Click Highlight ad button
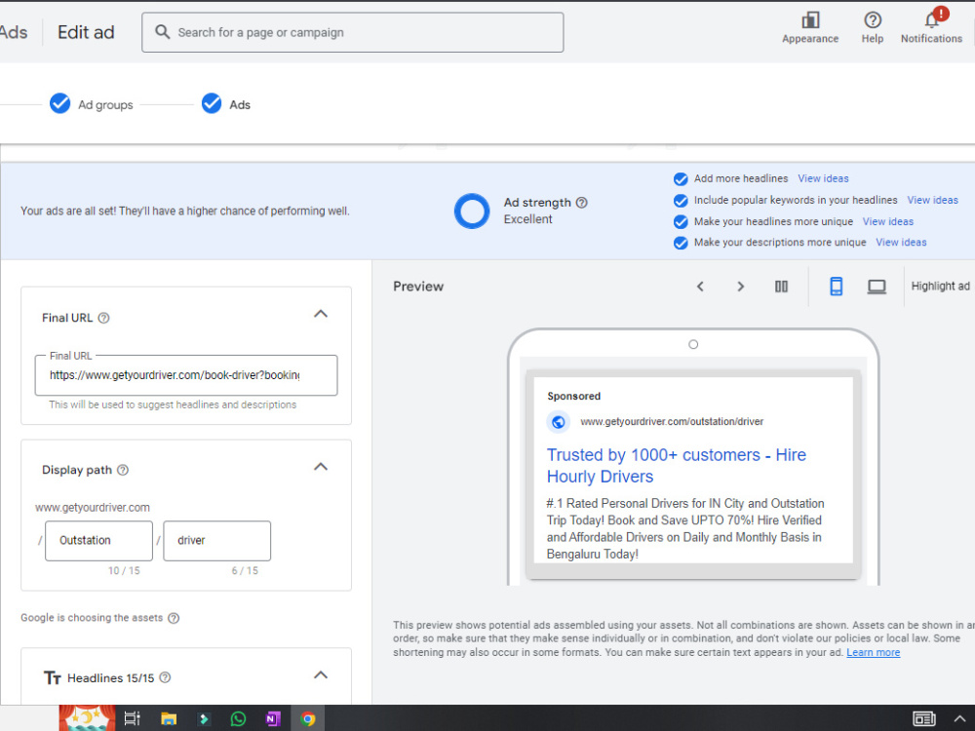The image size is (975, 731). pos(940,286)
